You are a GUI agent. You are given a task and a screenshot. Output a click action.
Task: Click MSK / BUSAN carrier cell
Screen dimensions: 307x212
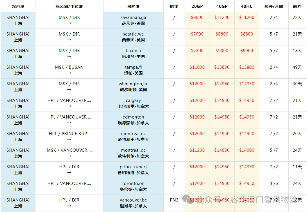[69, 70]
